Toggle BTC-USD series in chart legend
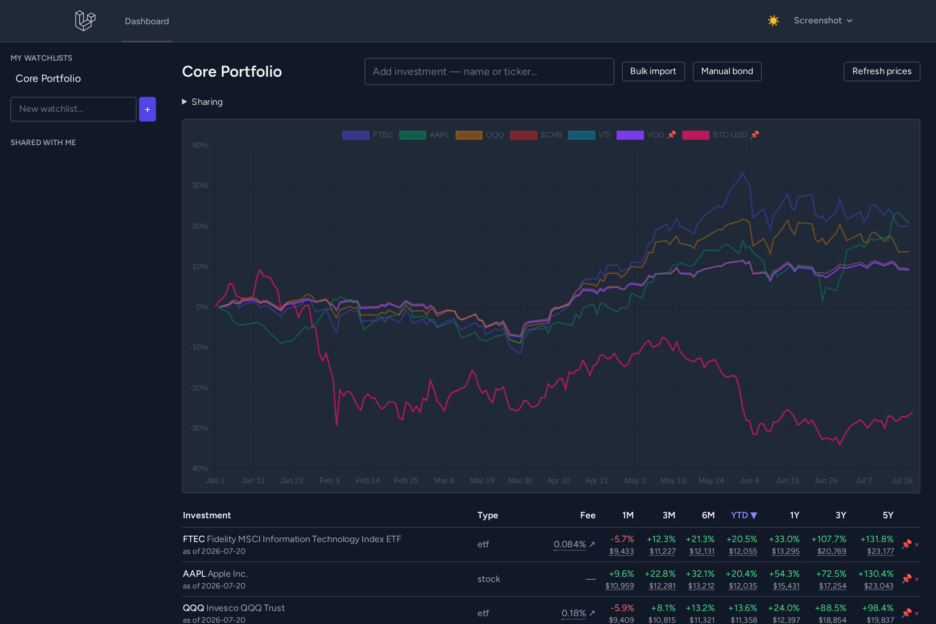 (721, 135)
